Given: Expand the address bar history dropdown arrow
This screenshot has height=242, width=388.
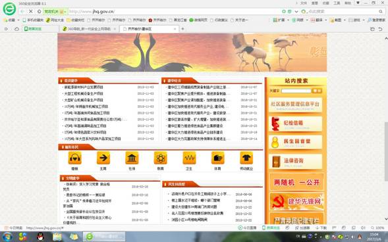Looking at the screenshot, I should pyautogui.click(x=296, y=11).
